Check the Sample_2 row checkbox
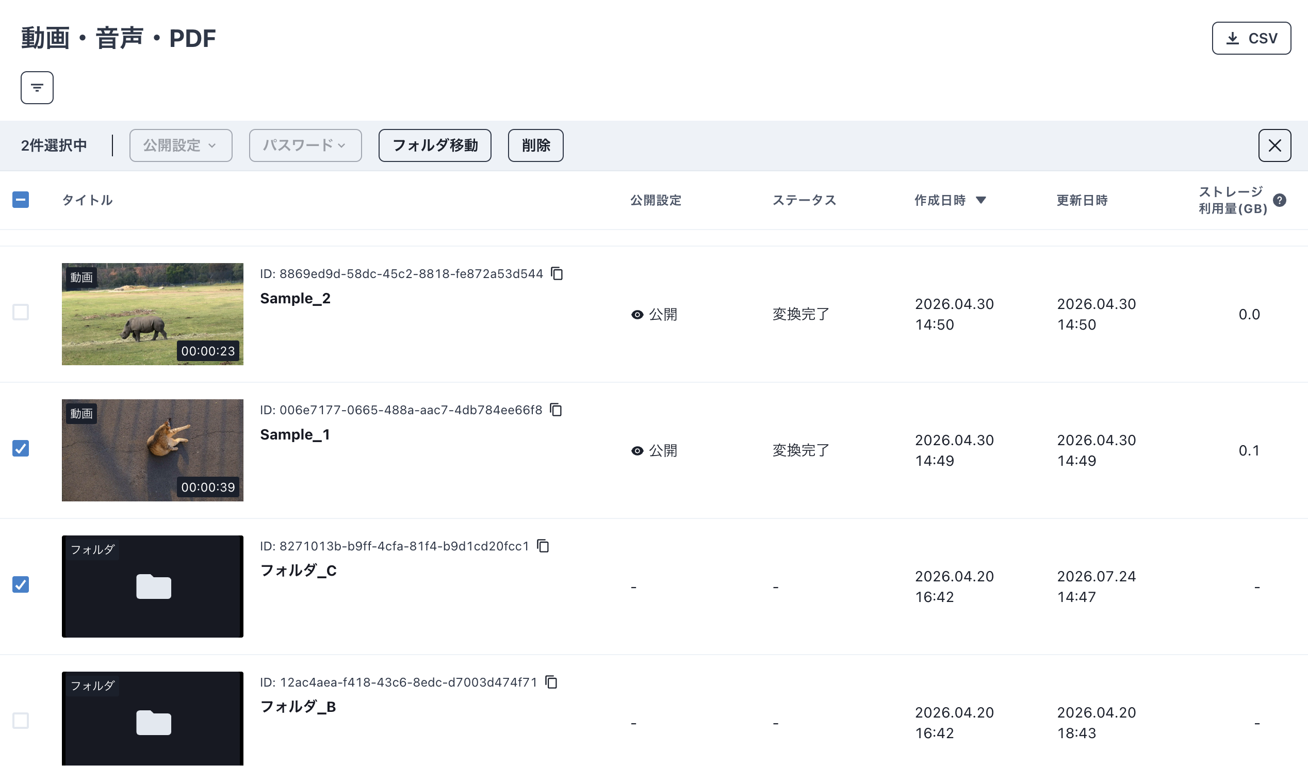 [x=21, y=312]
